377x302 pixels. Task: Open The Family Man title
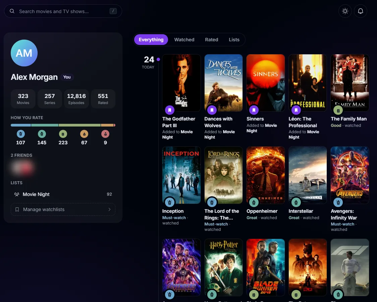tap(348, 119)
